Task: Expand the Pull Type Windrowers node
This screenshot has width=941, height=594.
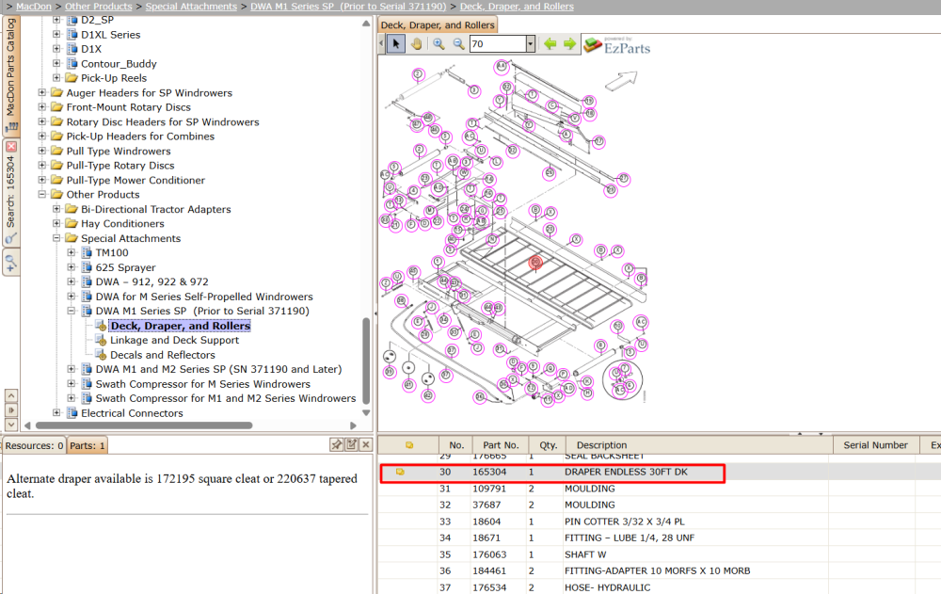Action: pos(42,151)
